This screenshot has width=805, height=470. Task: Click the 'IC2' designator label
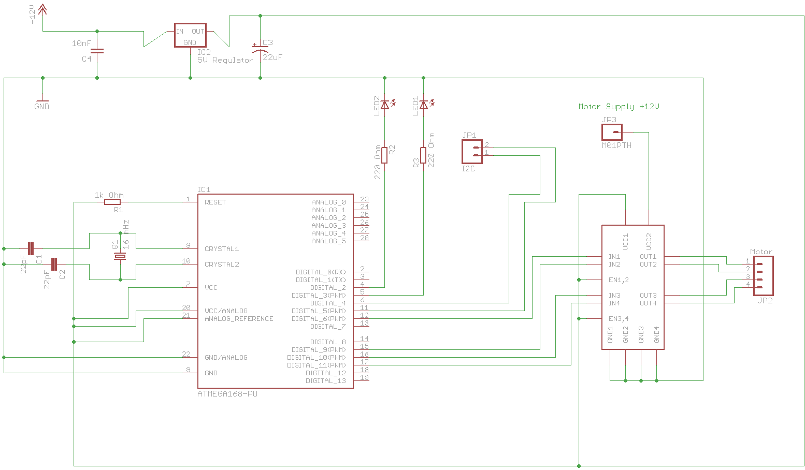coord(204,52)
